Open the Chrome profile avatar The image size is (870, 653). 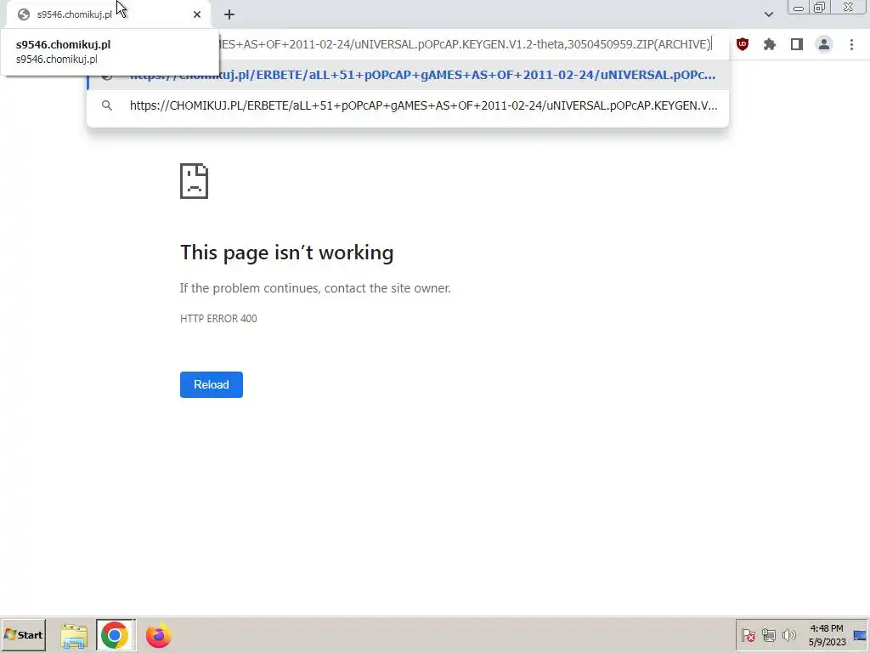824,44
